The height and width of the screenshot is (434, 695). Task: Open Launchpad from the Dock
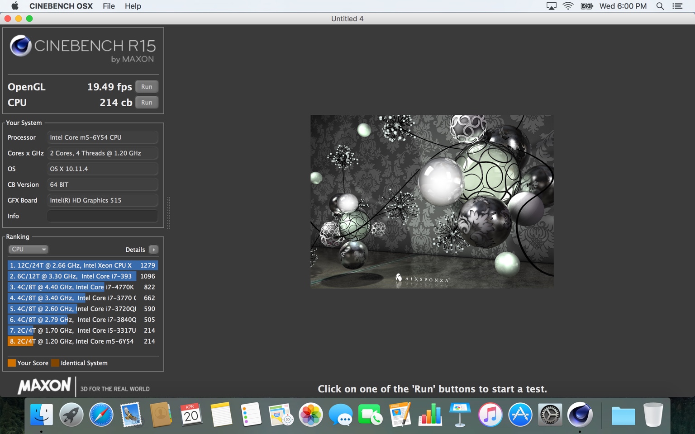(71, 415)
